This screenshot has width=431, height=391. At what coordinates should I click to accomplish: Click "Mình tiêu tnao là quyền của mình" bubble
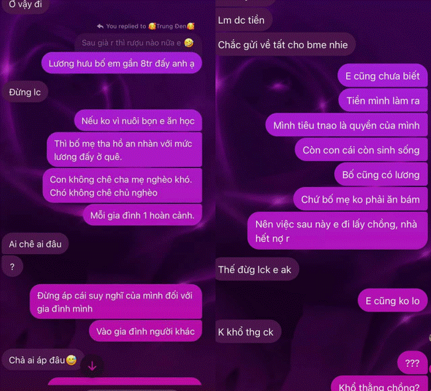tap(346, 125)
